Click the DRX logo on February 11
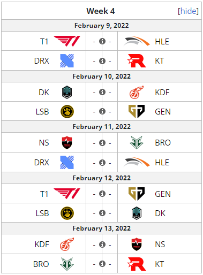The image size is (203, 275). 67,163
